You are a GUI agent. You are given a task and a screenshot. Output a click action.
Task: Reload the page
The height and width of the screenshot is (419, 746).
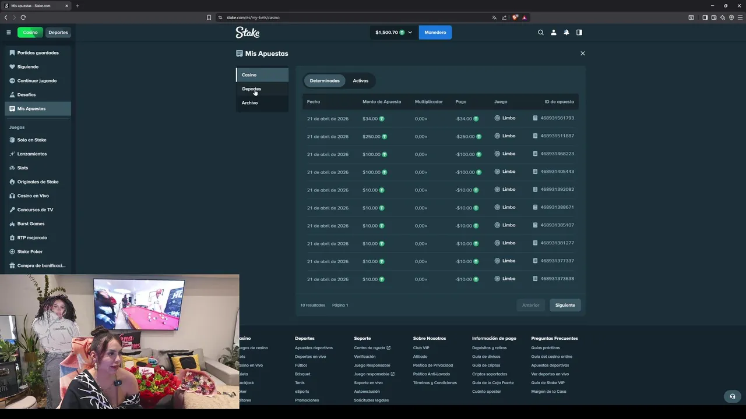coord(23,17)
